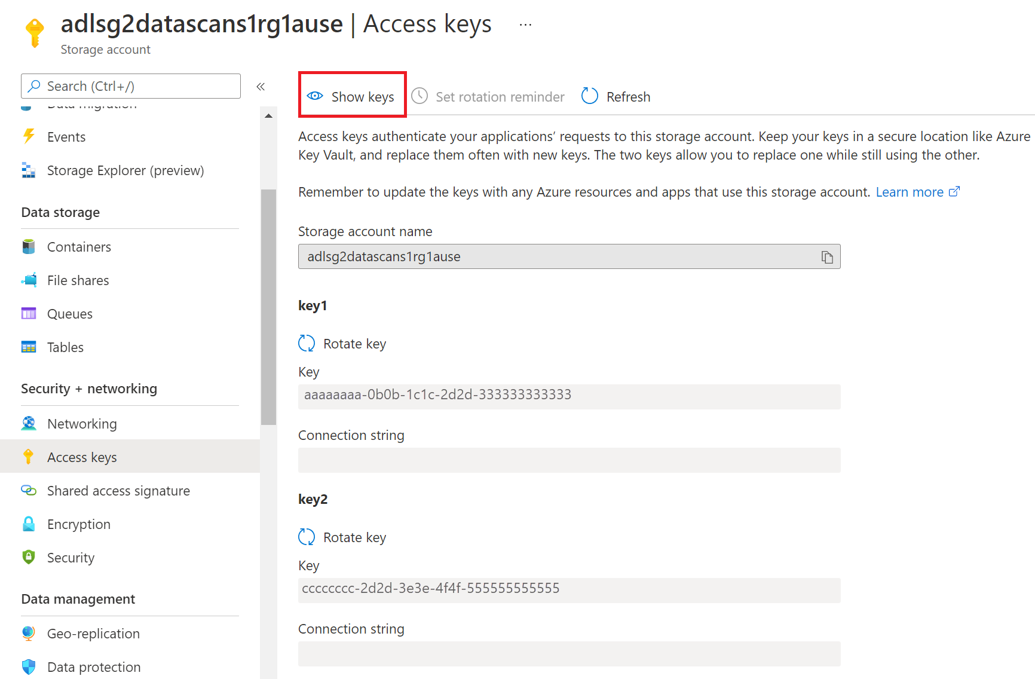Click the Rotate key icon under key2

307,537
